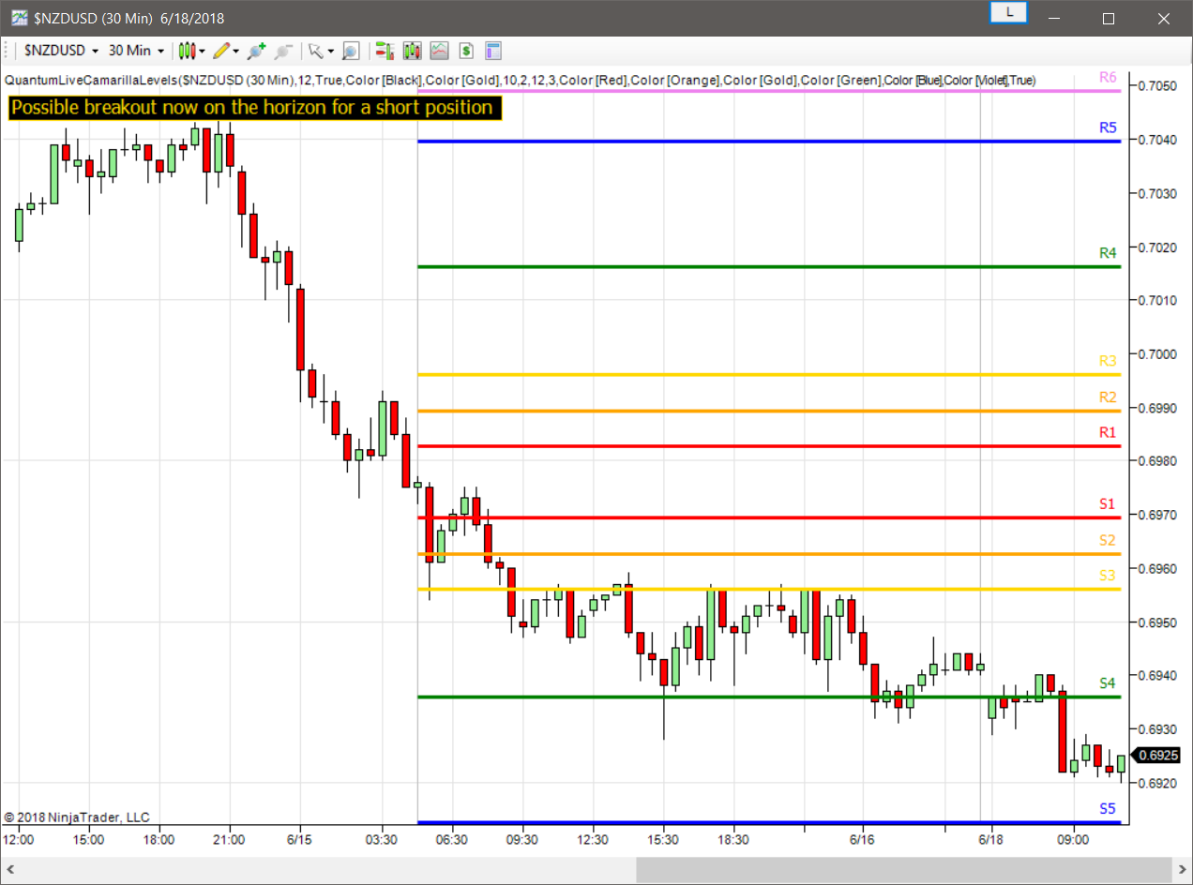The width and height of the screenshot is (1193, 885).
Task: Click the candlestick chart style icon
Action: (188, 51)
